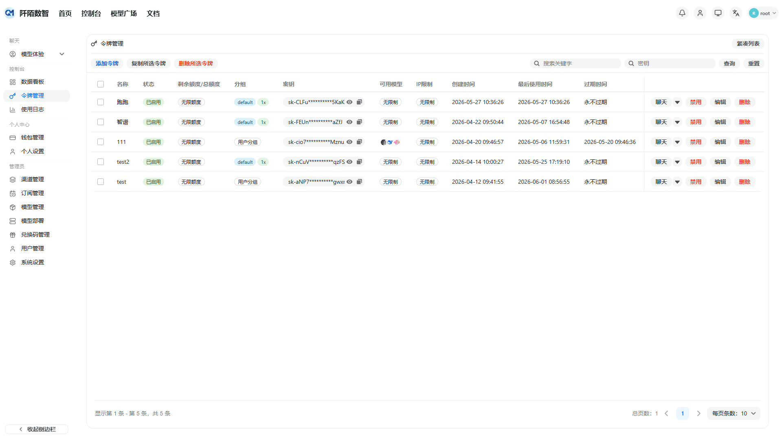782x439 pixels.
Task: Click the 系统设置 gear icon in sidebar
Action: coord(13,262)
